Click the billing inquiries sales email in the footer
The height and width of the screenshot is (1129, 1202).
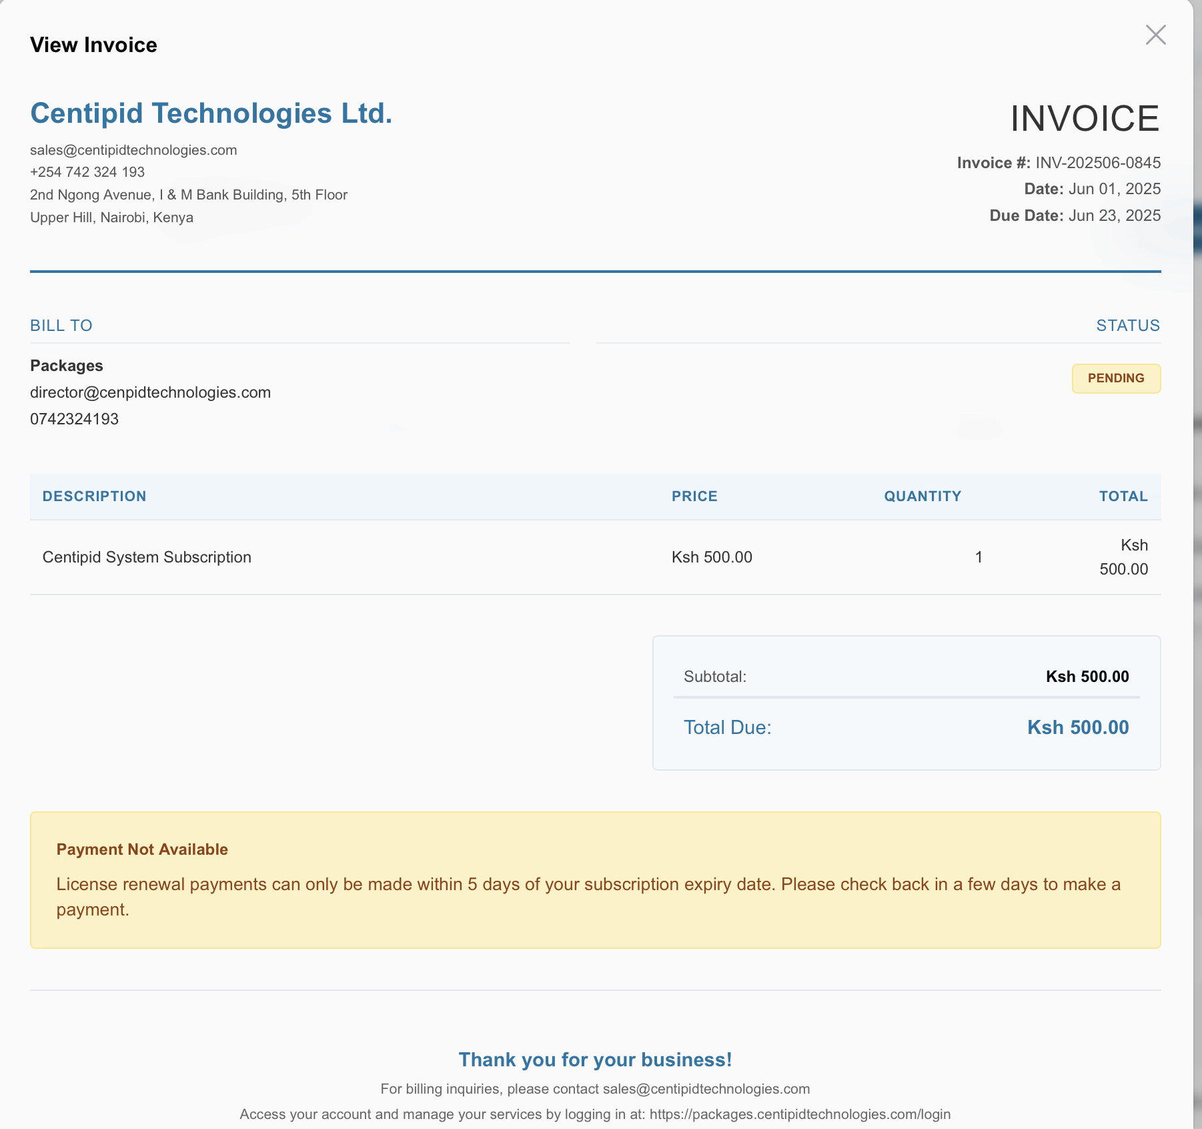coord(706,1089)
